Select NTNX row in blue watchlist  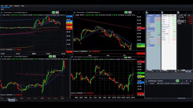153,33
